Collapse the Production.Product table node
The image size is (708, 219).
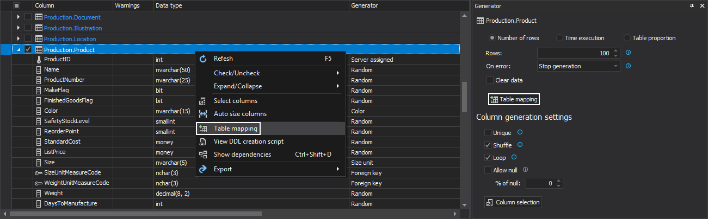(19, 50)
